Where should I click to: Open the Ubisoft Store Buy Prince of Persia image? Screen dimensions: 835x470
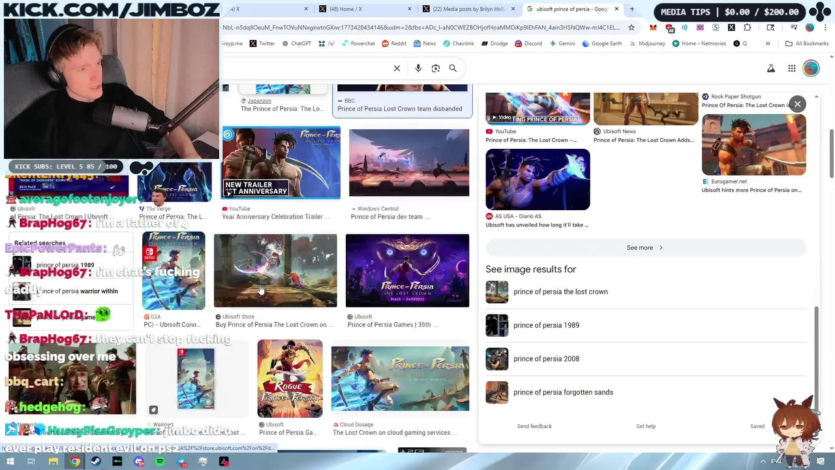point(275,270)
